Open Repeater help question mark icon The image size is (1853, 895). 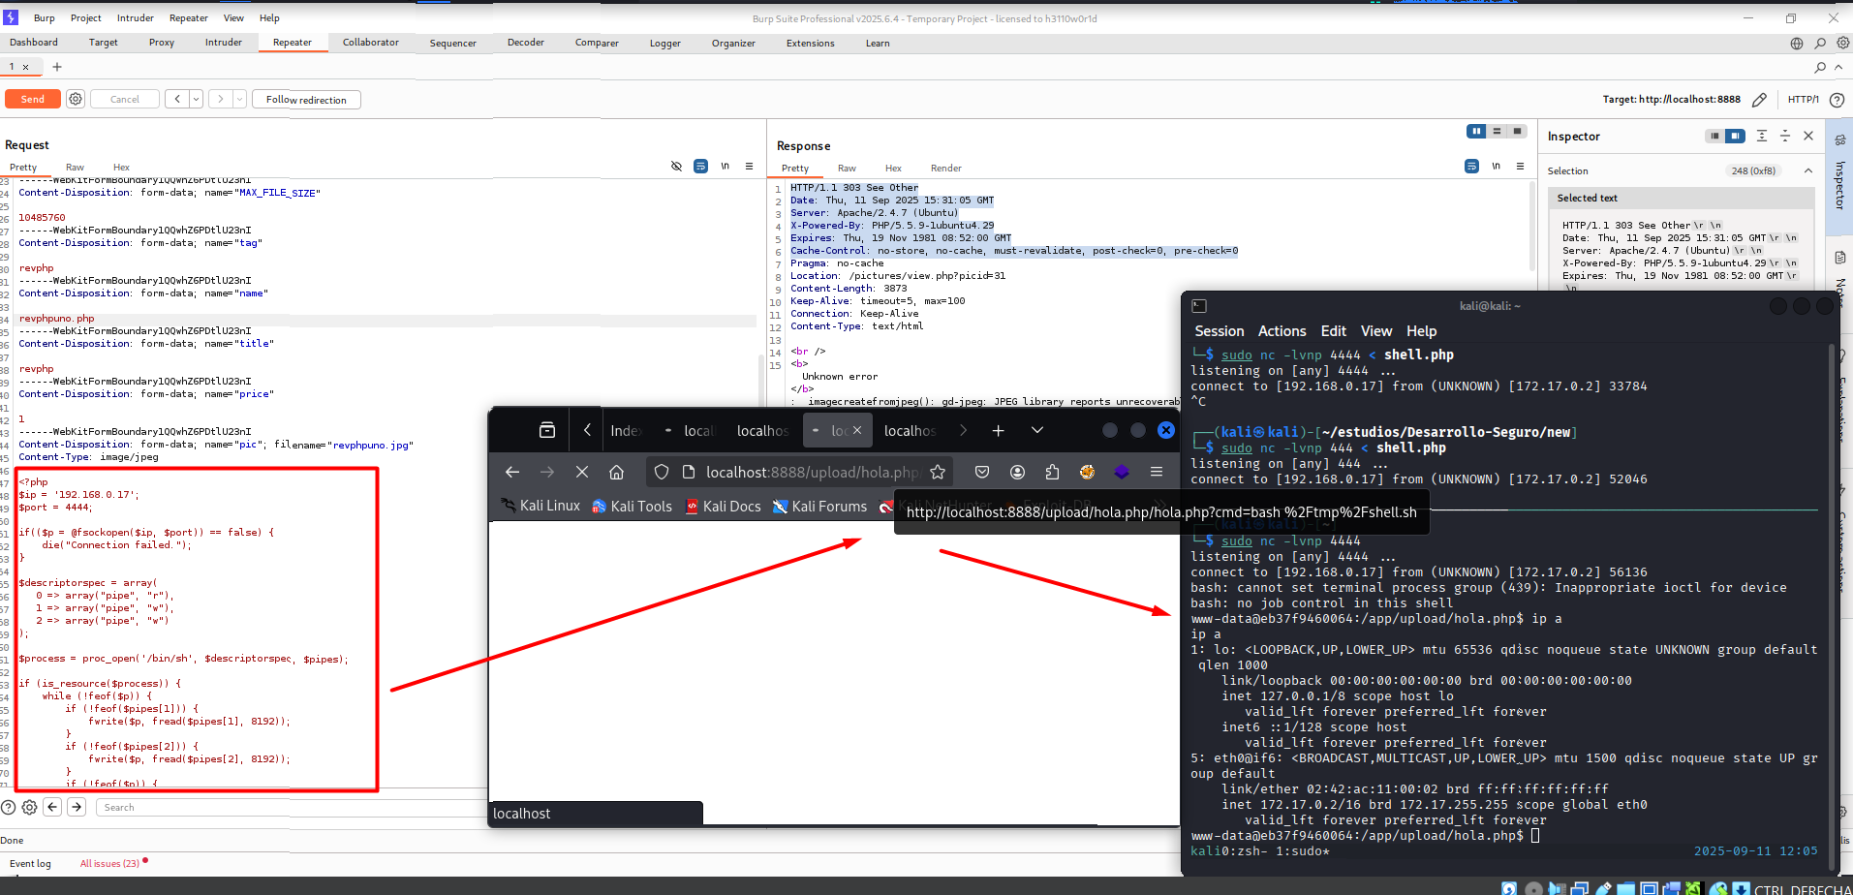pyautogui.click(x=1837, y=100)
